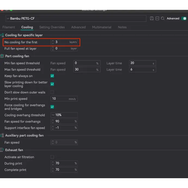
Task: Open the Bambu PETG-CF preset dropdown
Action: [76, 19]
